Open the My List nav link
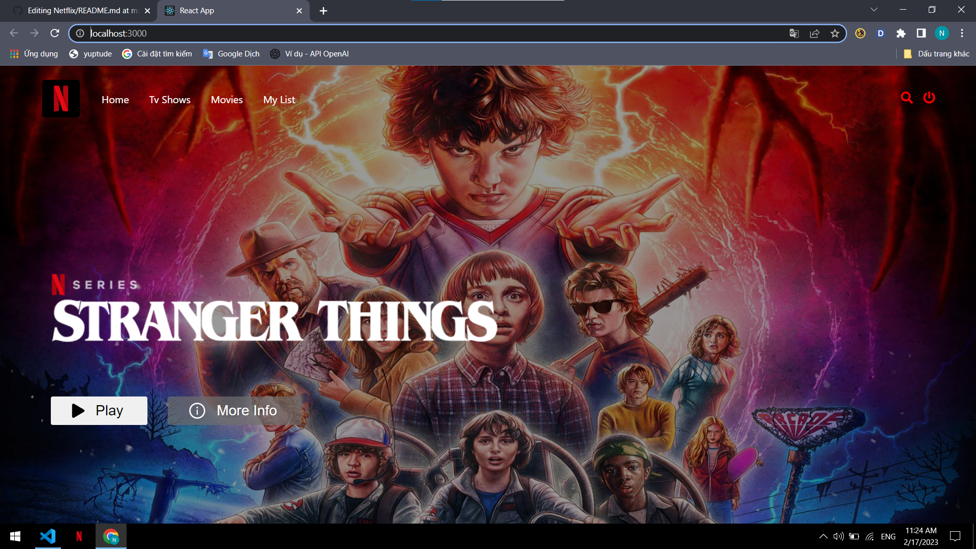Screen dimensions: 976x549 click(x=279, y=100)
